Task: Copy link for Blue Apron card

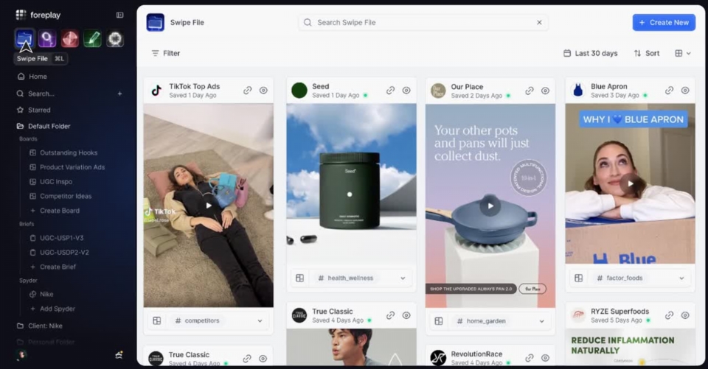Action: 669,91
